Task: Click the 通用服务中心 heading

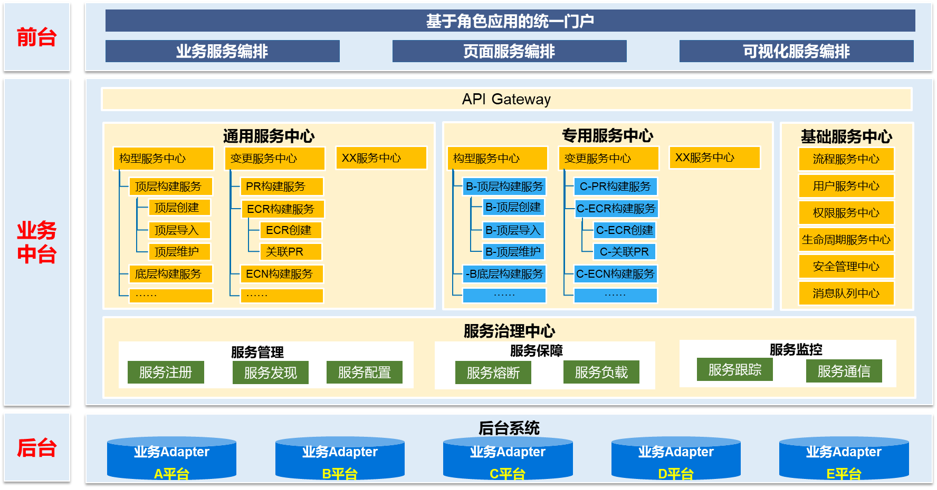Action: tap(269, 136)
